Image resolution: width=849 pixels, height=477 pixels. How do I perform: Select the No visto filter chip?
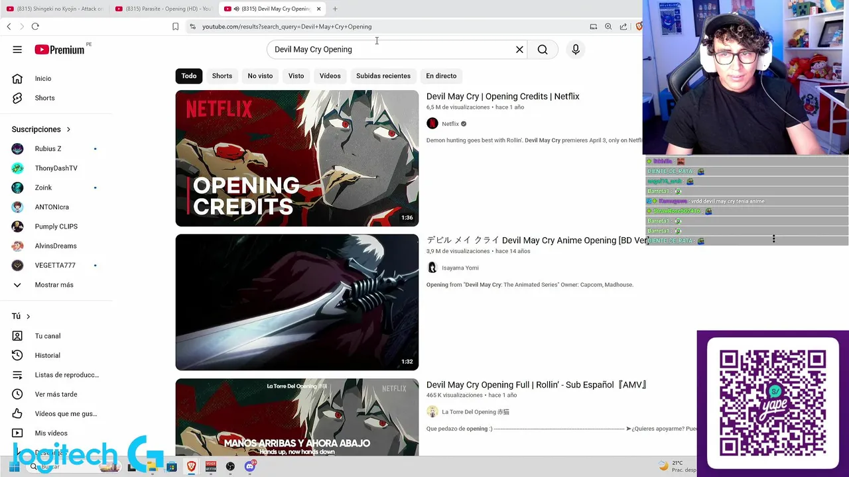tap(260, 76)
